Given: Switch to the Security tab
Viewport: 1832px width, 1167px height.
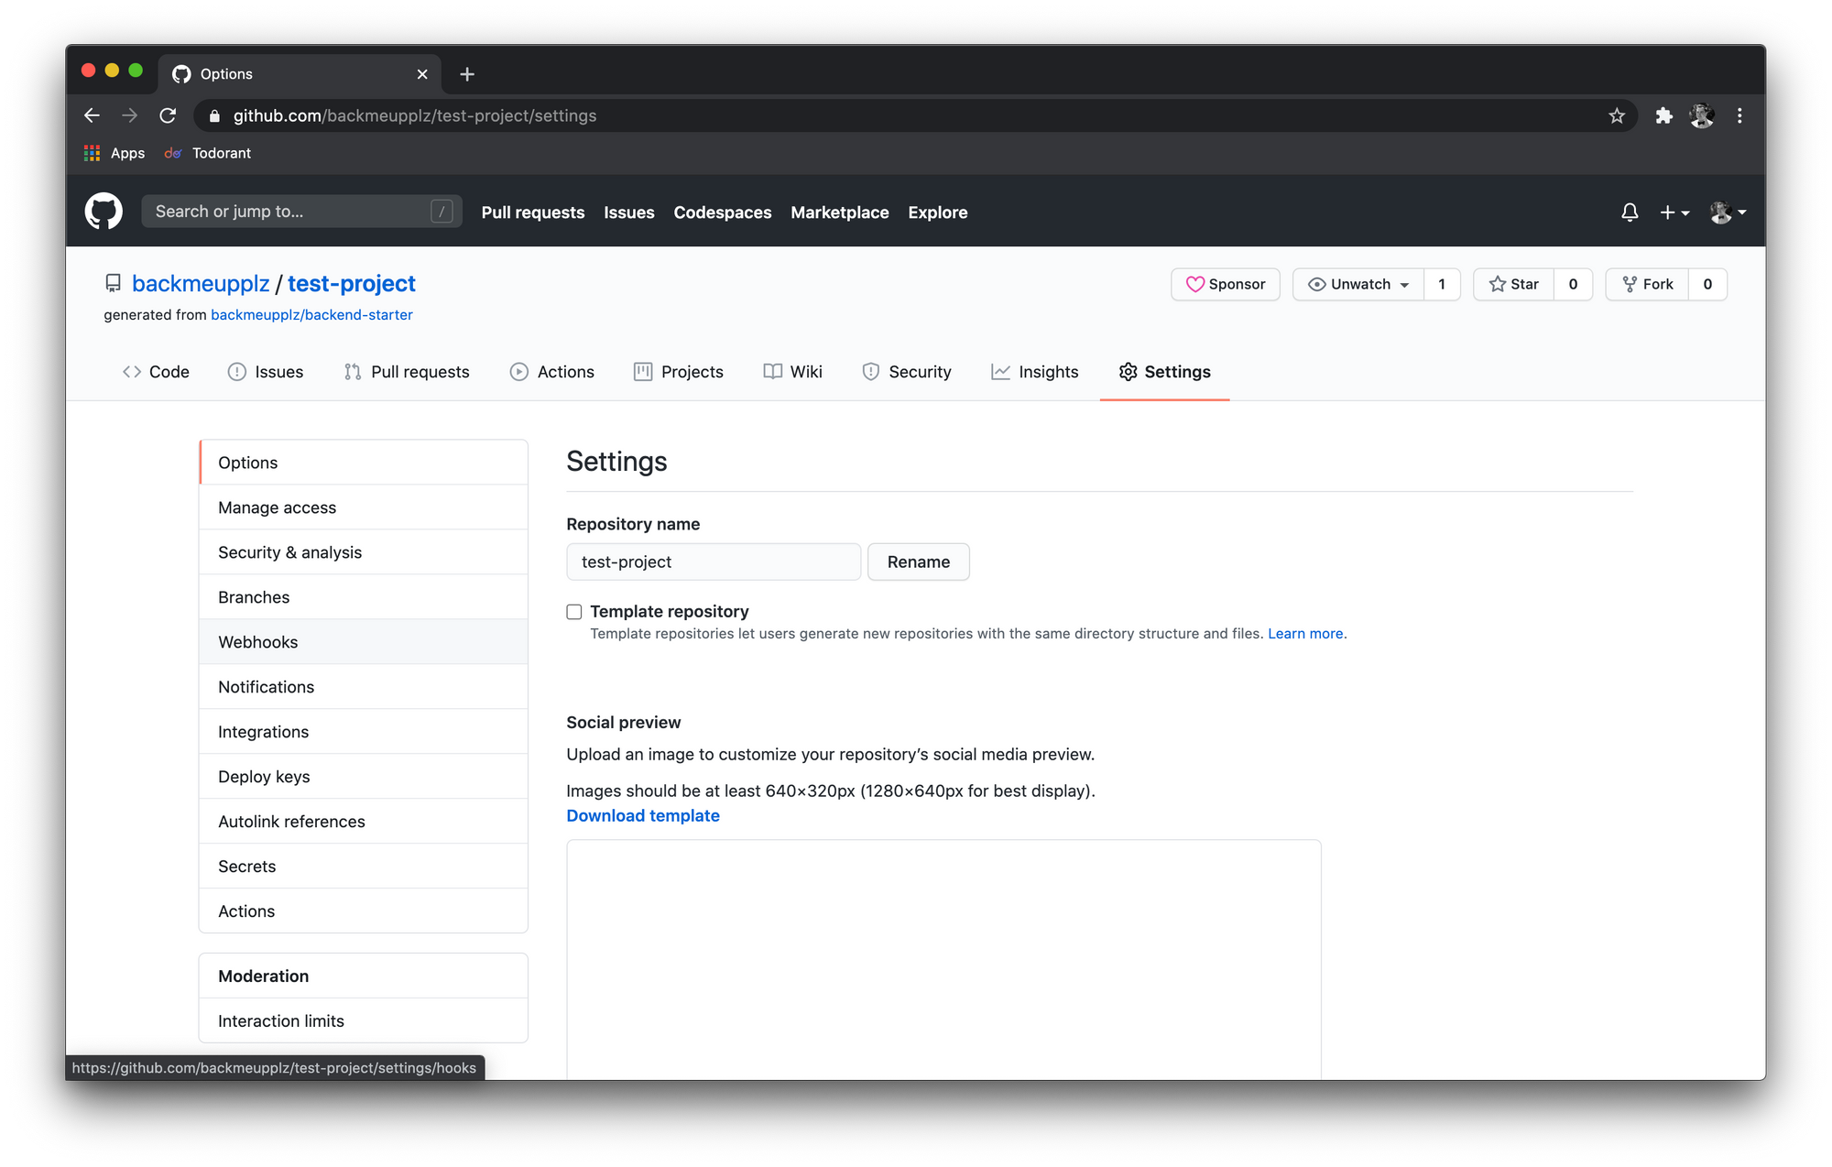Looking at the screenshot, I should pos(919,371).
